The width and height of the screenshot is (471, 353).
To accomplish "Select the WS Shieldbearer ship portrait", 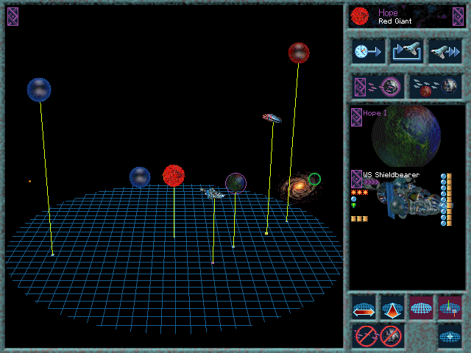I will 413,199.
